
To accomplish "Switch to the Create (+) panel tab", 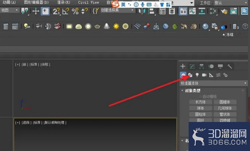I will 183,66.
